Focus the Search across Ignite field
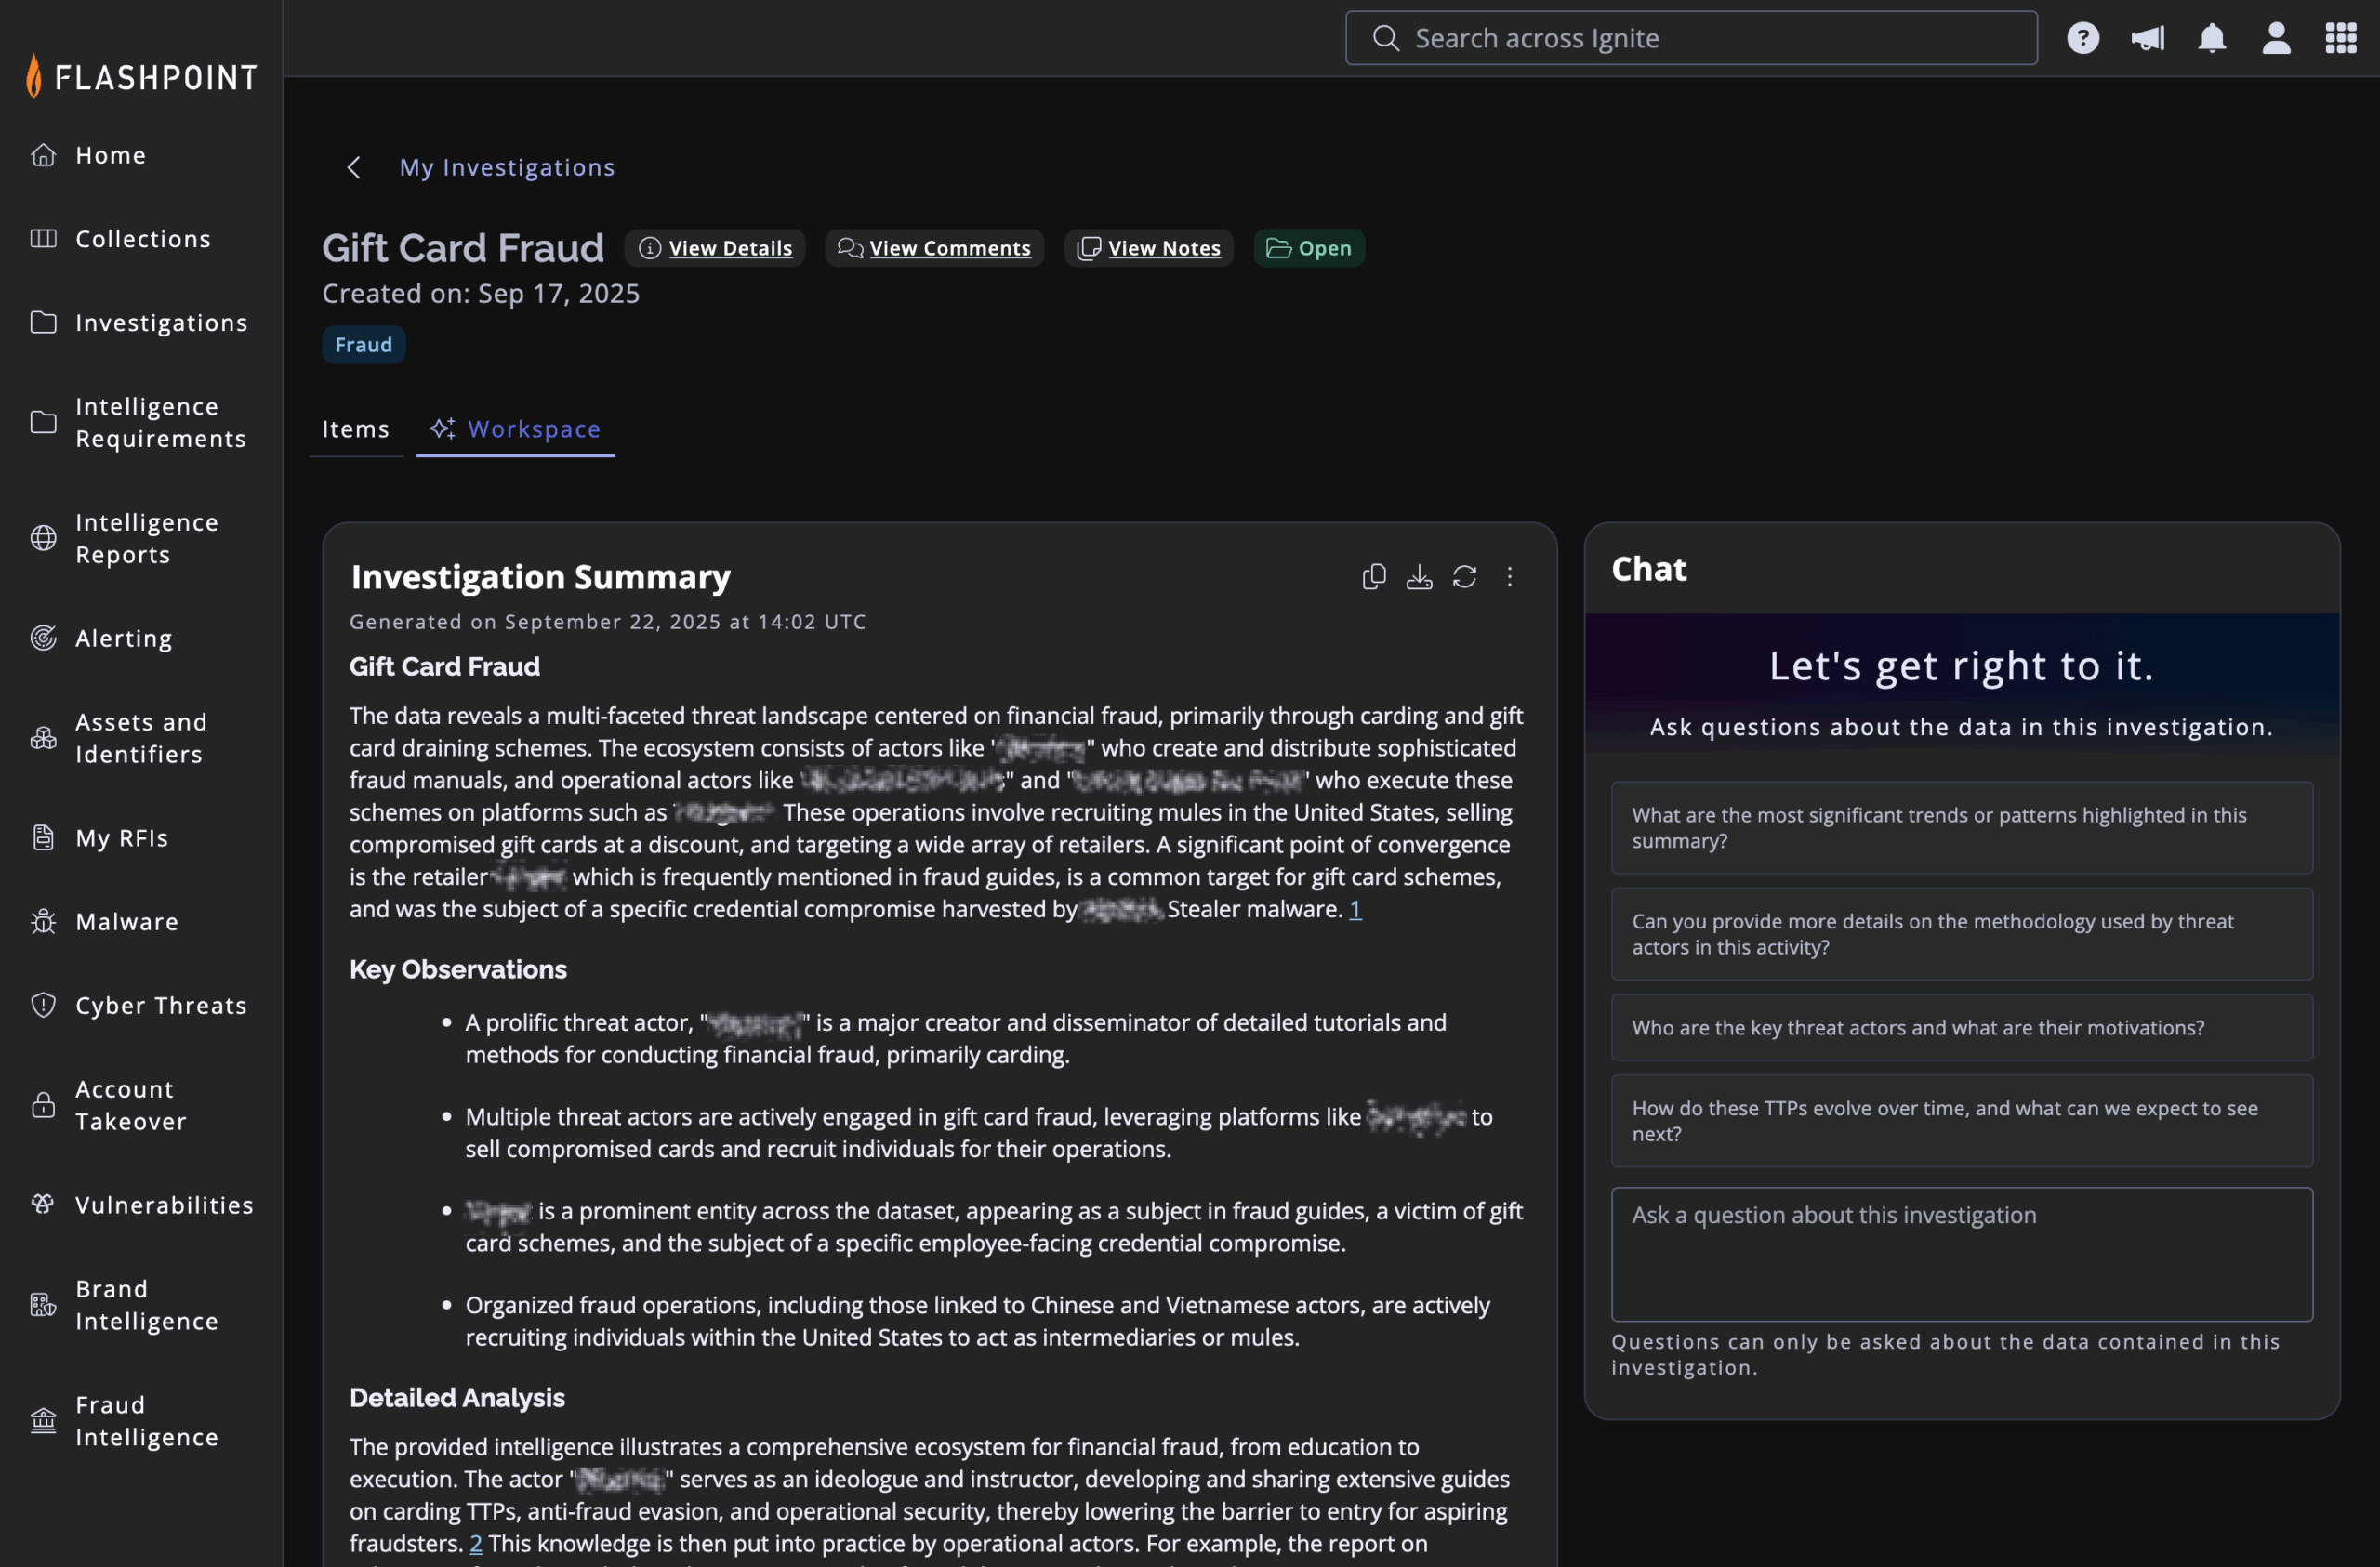This screenshot has height=1567, width=2380. pos(1691,38)
